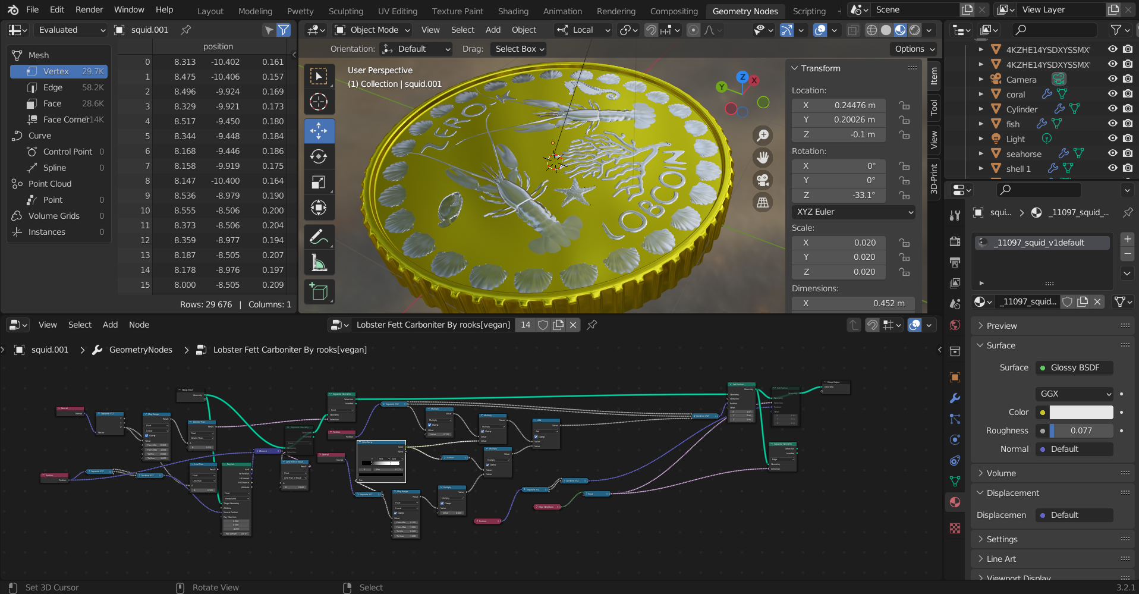This screenshot has height=594, width=1139.
Task: Click the Location X value field
Action: pyautogui.click(x=839, y=105)
